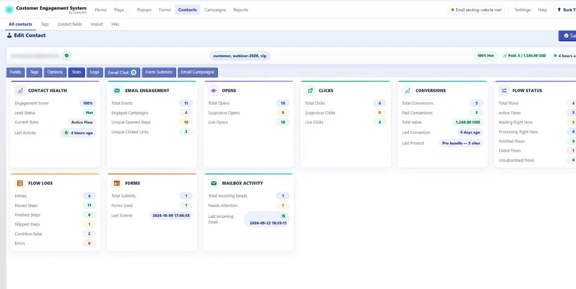Click the Lead Status Hot badge
Image resolution: width=576 pixels, height=289 pixels.
pos(89,113)
